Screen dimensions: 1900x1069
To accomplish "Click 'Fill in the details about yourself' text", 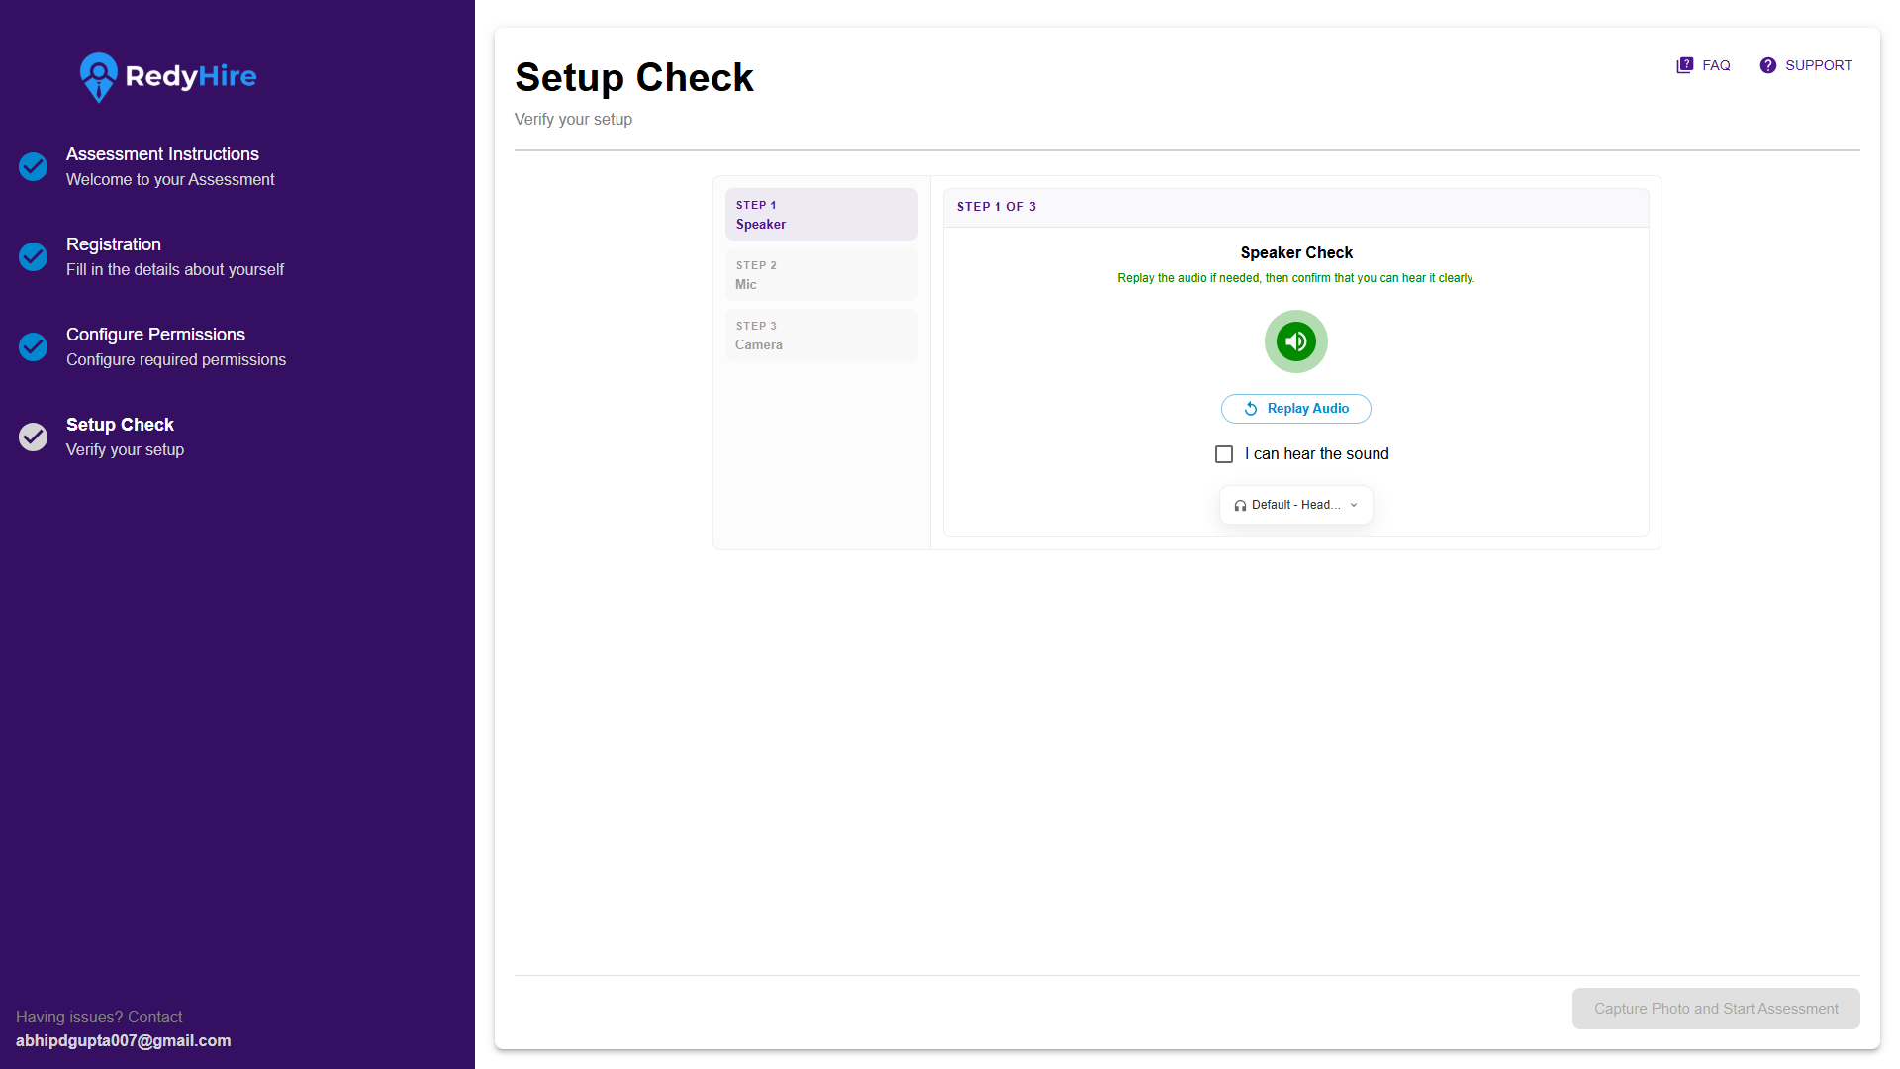I will pos(175,270).
